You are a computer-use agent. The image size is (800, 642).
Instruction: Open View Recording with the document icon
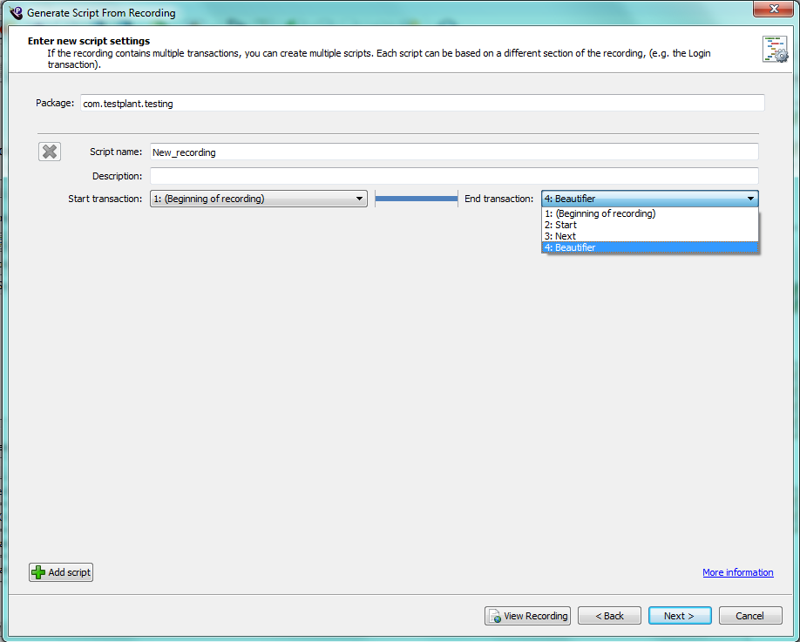[527, 616]
